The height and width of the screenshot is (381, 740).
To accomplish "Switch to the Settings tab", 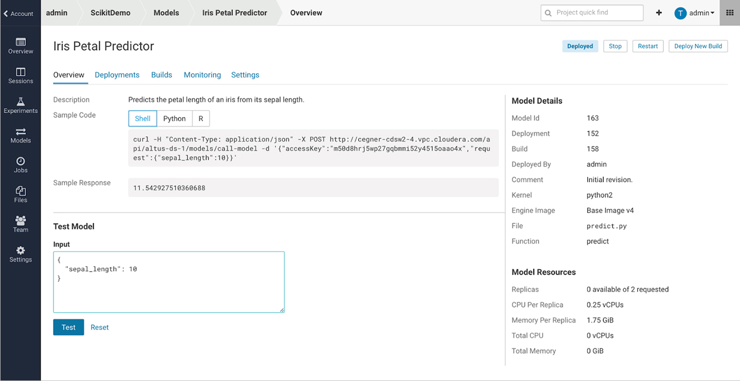I will pyautogui.click(x=245, y=75).
